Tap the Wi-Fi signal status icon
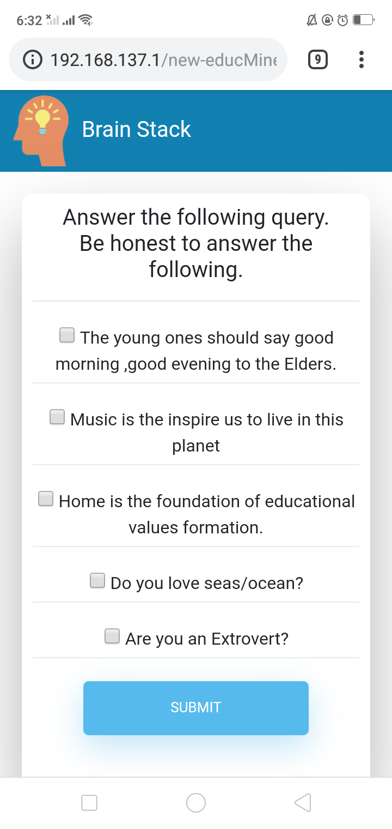Image resolution: width=392 pixels, height=829 pixels. click(x=86, y=21)
